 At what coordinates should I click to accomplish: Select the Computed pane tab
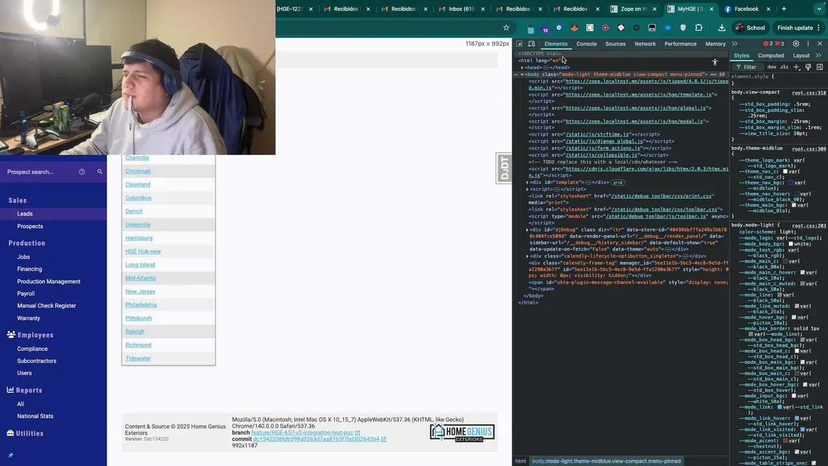771,56
